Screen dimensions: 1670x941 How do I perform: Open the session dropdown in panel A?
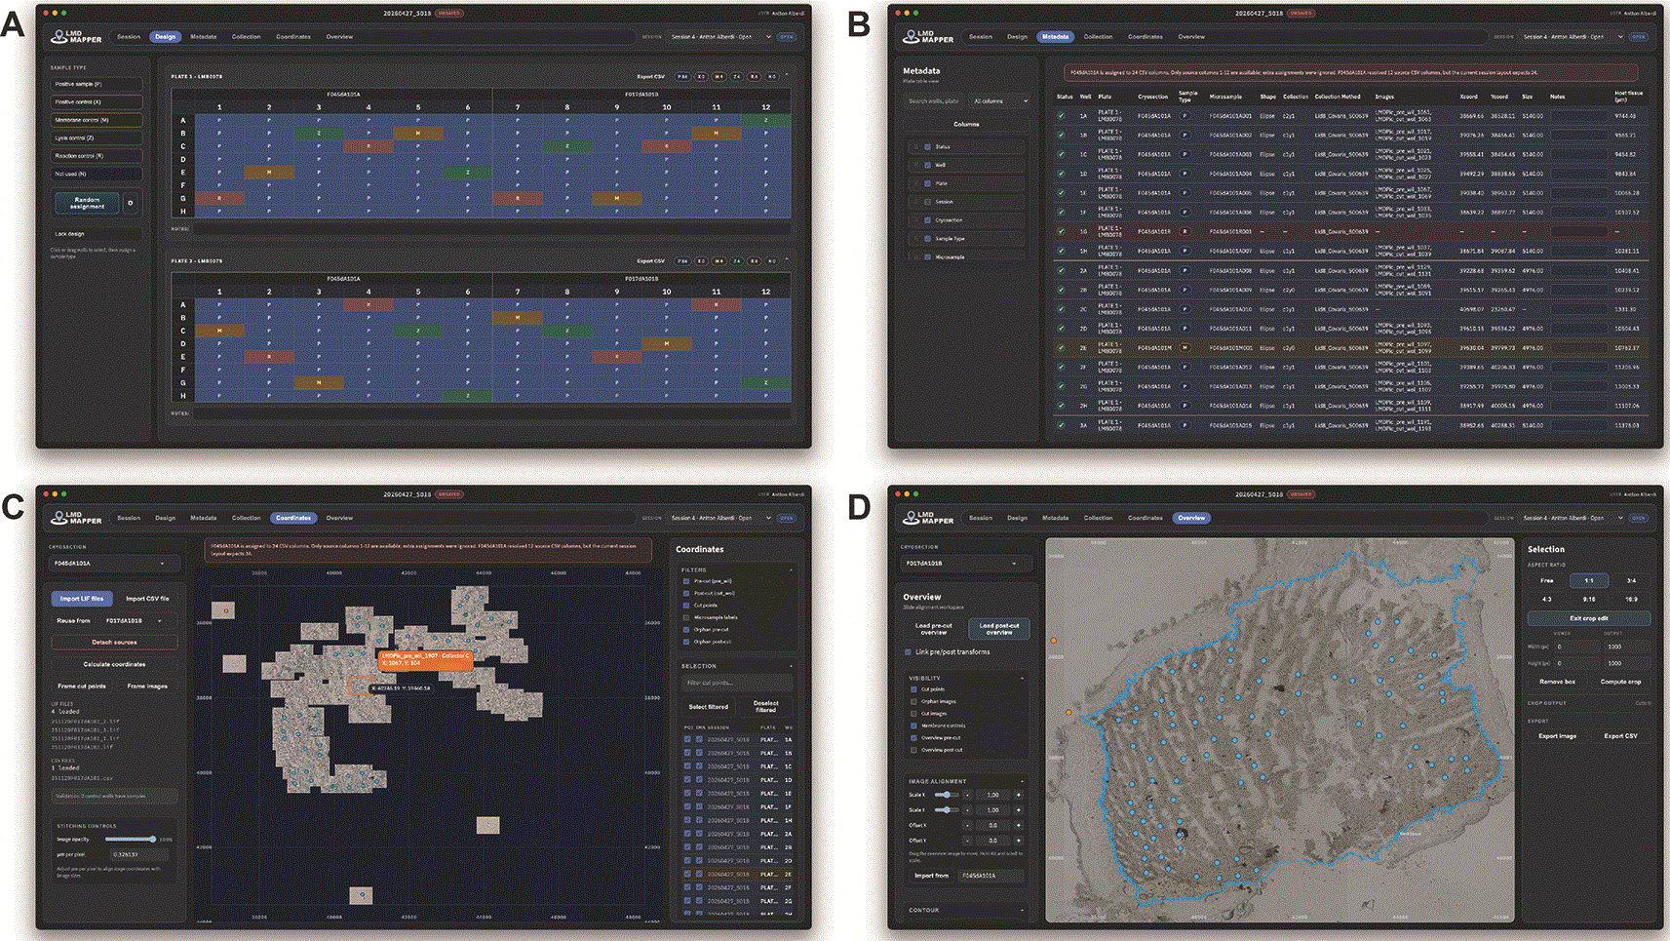click(720, 37)
